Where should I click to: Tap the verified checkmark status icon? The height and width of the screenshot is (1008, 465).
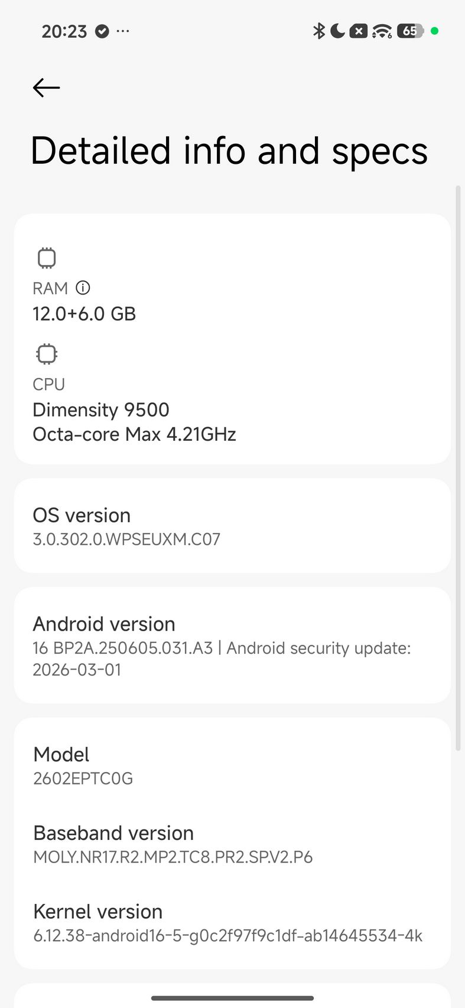click(102, 31)
